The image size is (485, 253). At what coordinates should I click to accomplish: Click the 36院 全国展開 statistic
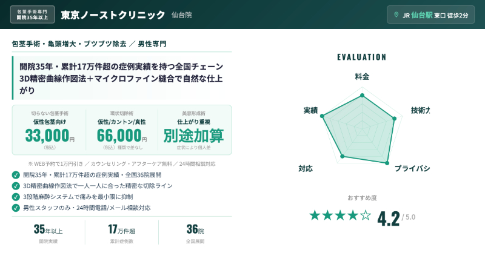[x=195, y=233]
